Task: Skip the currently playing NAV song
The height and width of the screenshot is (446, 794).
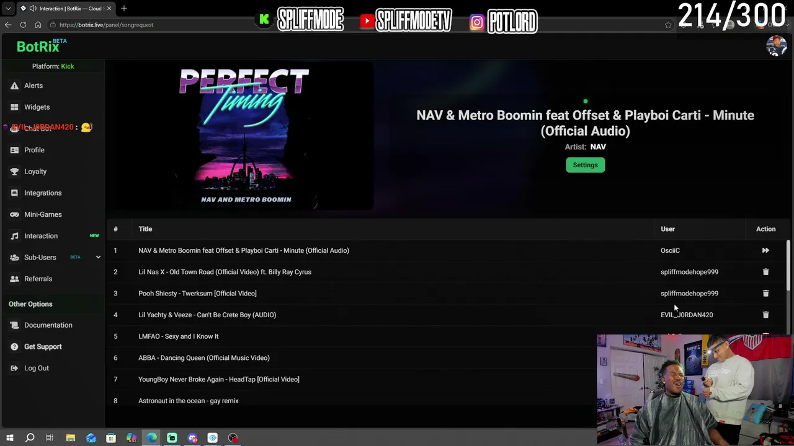Action: (765, 250)
